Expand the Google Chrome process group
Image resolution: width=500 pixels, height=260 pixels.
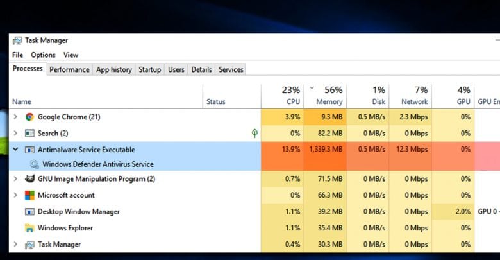(x=15, y=117)
